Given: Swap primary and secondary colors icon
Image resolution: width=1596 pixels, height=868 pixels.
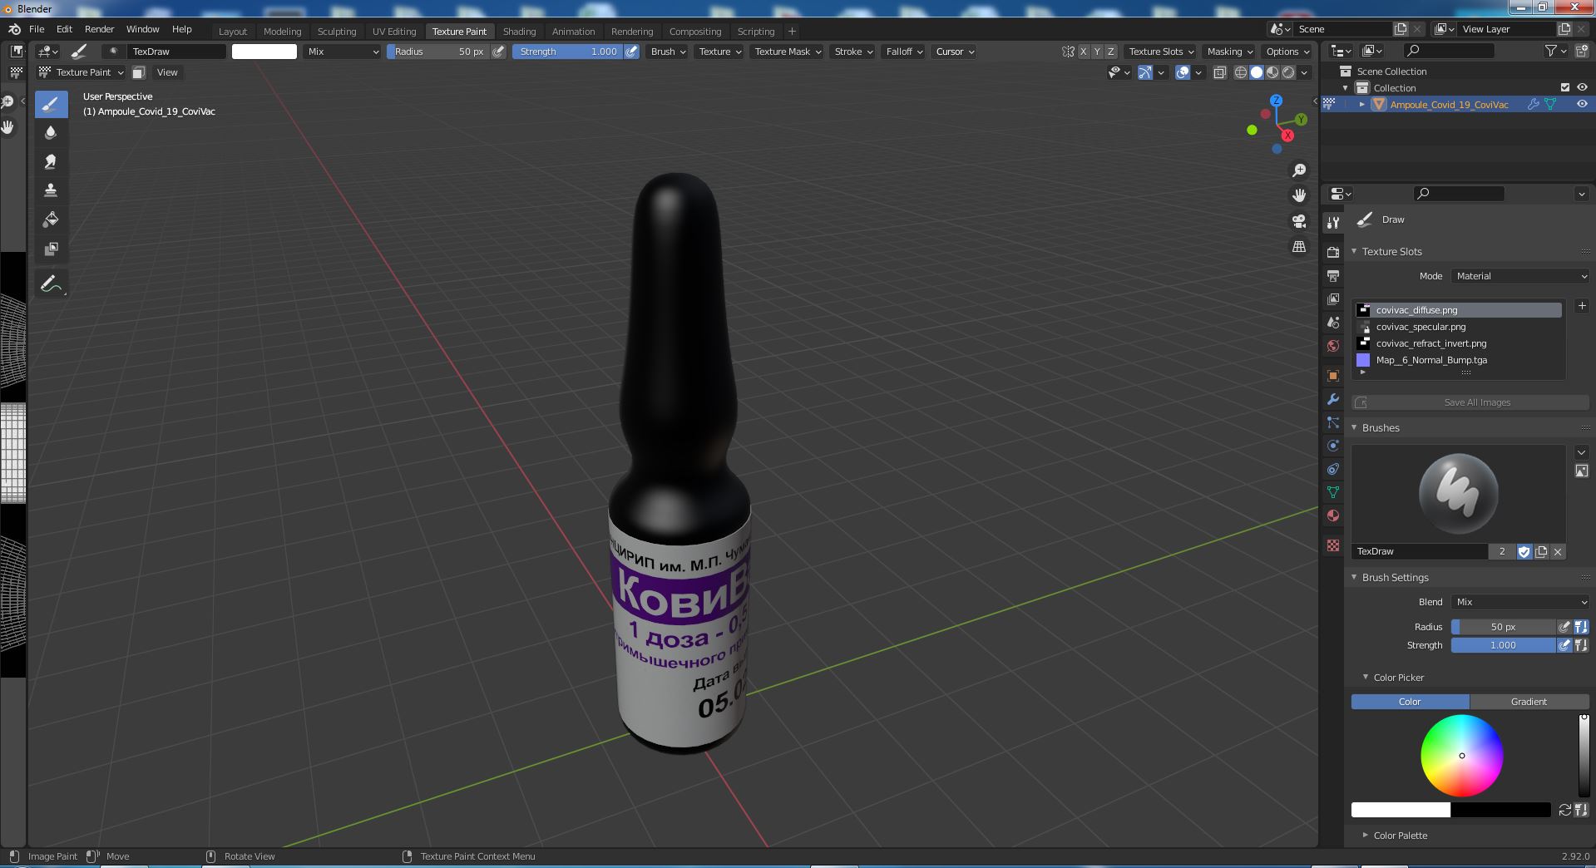Looking at the screenshot, I should pyautogui.click(x=1564, y=810).
